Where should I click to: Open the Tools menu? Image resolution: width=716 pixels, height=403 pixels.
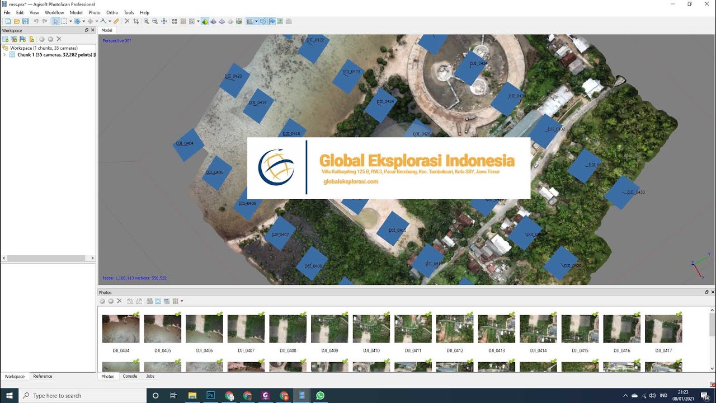click(129, 12)
